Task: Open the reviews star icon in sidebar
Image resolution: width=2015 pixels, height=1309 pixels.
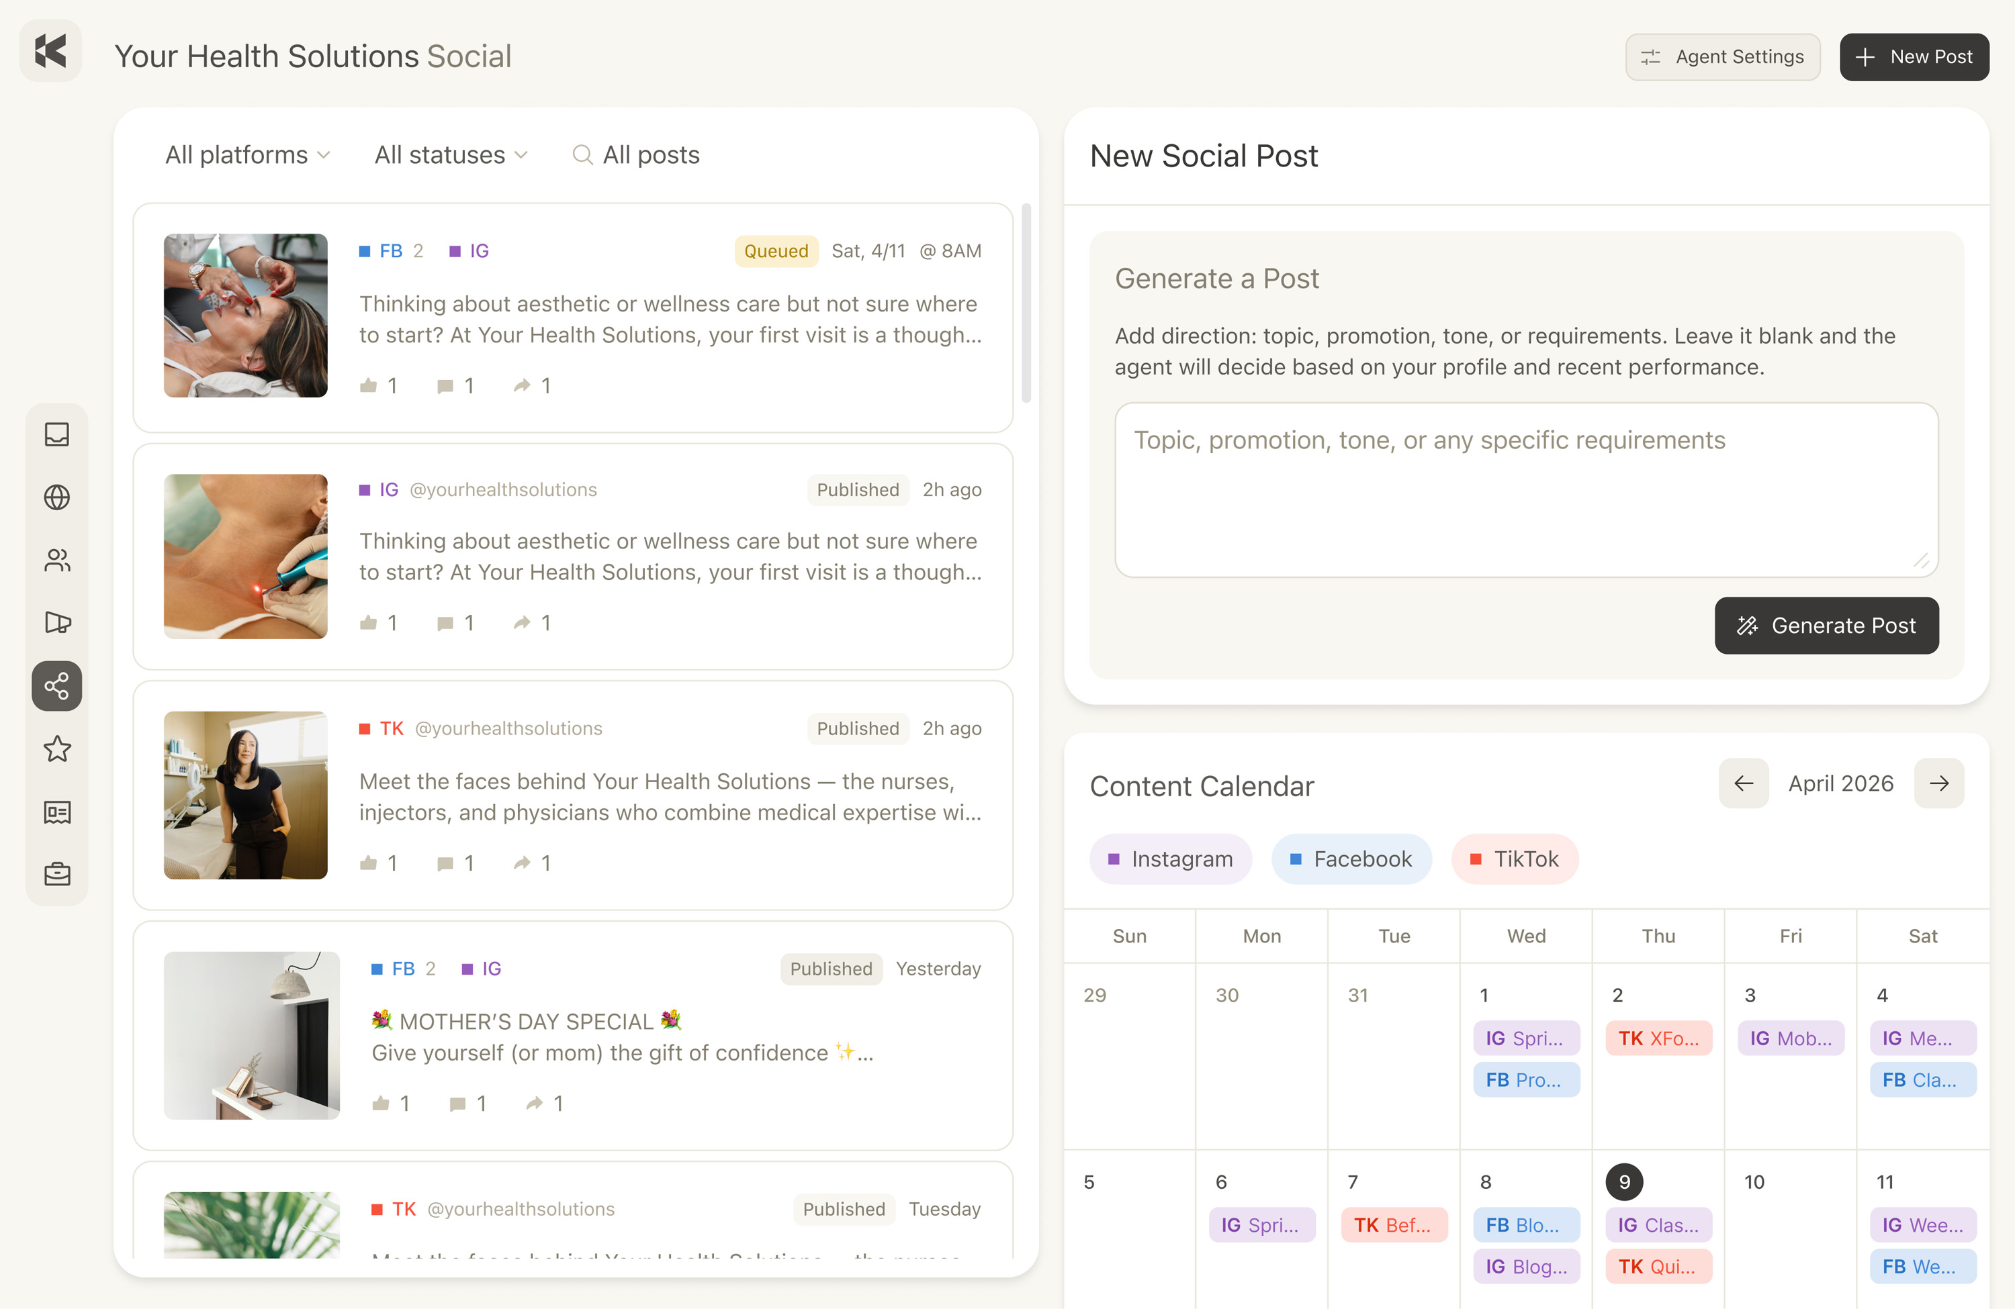Action: 56,748
